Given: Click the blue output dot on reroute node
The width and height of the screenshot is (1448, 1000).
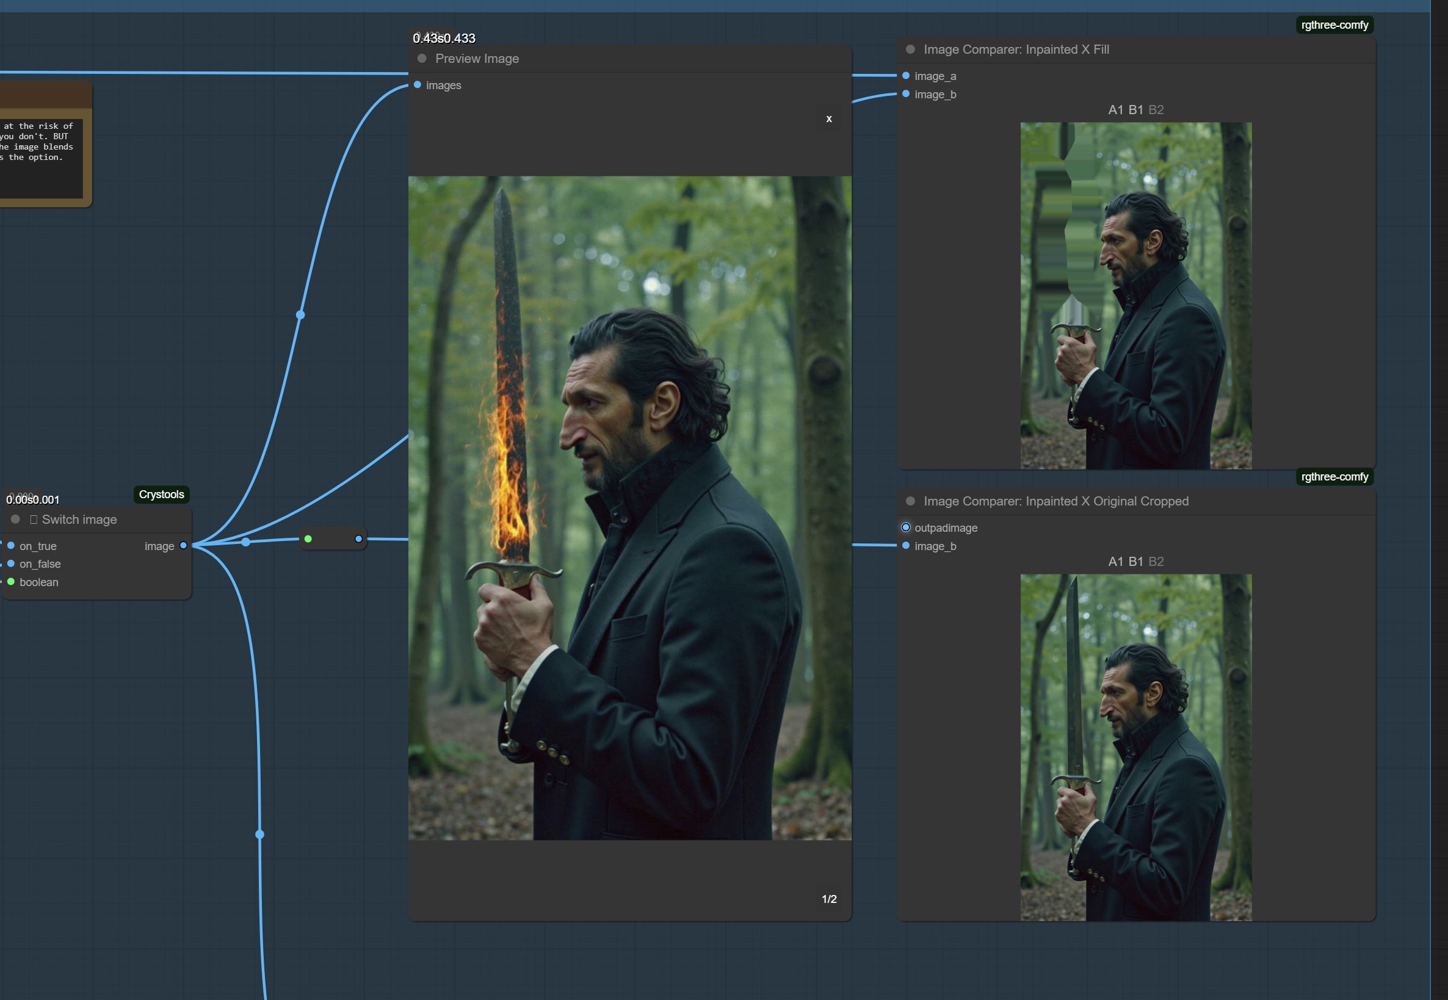Looking at the screenshot, I should tap(358, 539).
